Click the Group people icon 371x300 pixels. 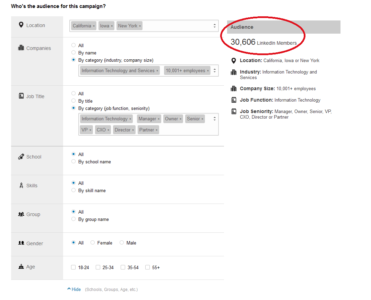(x=21, y=214)
